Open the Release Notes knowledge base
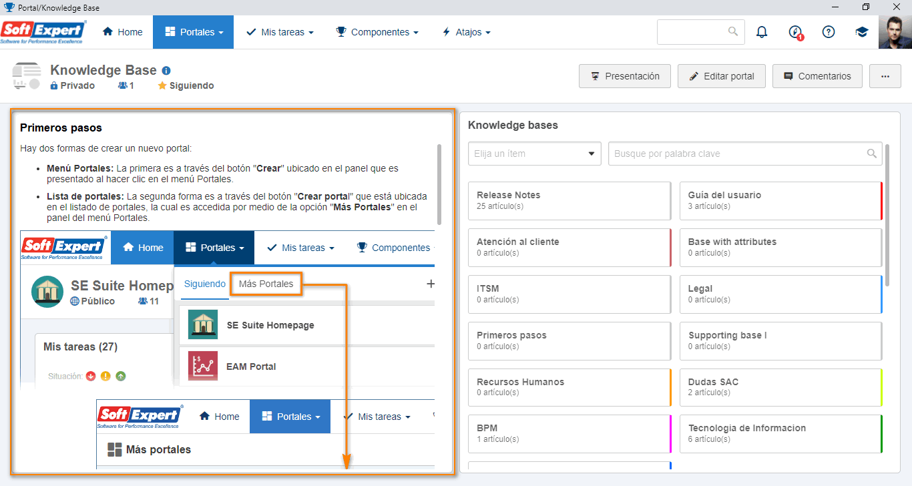 (569, 200)
